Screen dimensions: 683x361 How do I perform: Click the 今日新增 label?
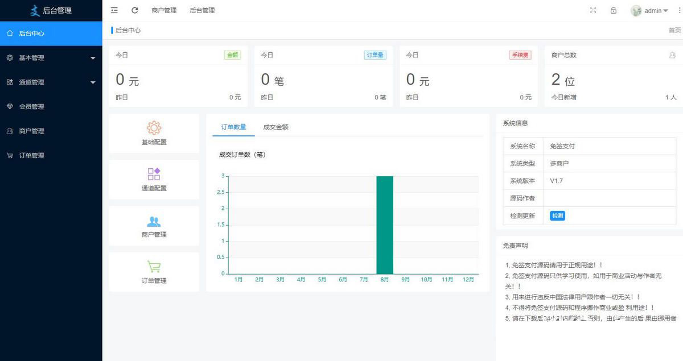point(563,97)
